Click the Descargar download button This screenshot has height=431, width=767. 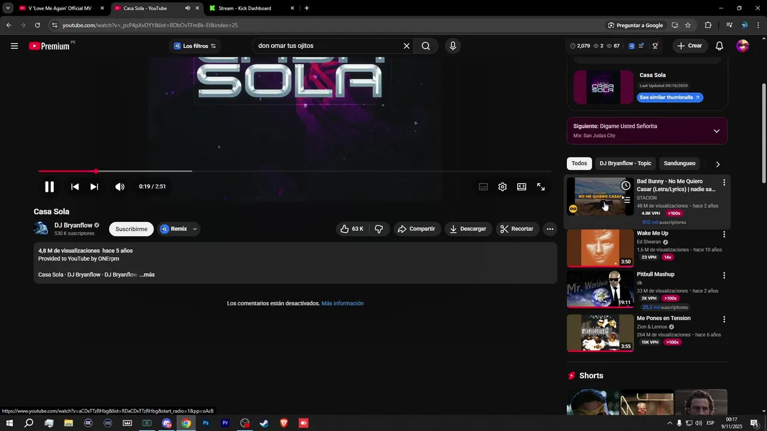[x=469, y=229]
